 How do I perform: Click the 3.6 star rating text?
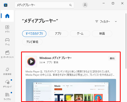42,62
